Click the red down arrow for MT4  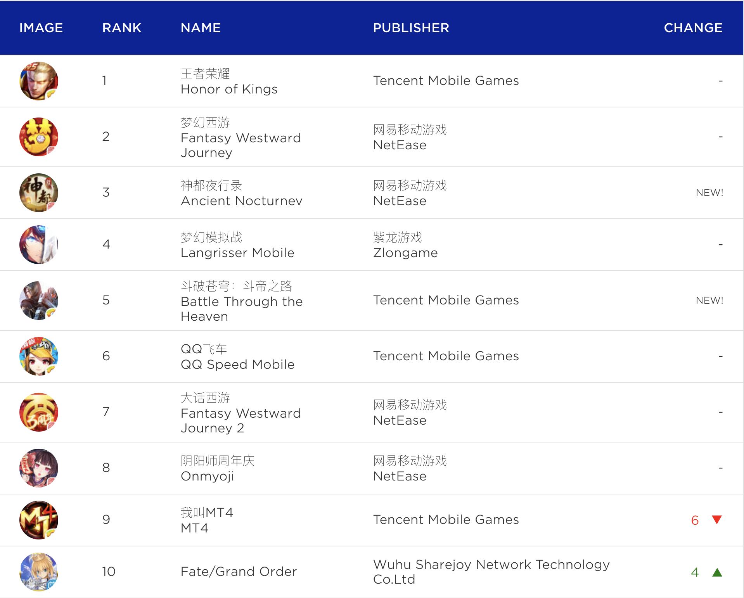click(x=717, y=520)
